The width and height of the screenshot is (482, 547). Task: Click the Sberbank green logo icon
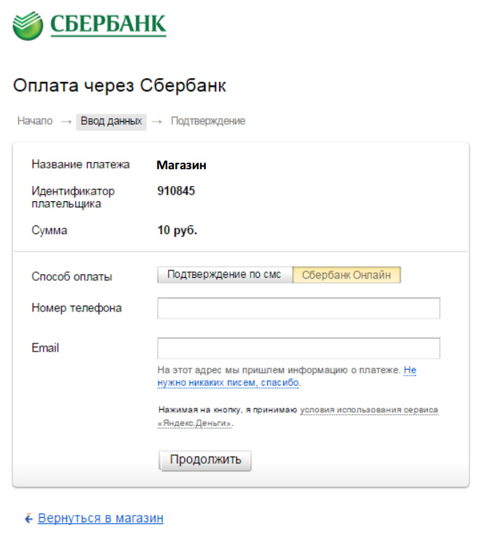pyautogui.click(x=28, y=26)
